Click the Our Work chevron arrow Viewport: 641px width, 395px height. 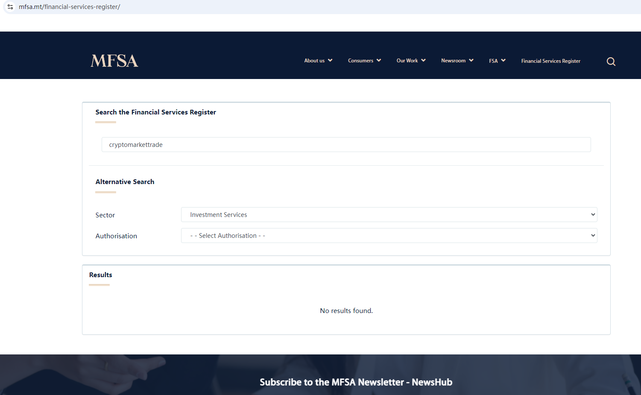[423, 61]
